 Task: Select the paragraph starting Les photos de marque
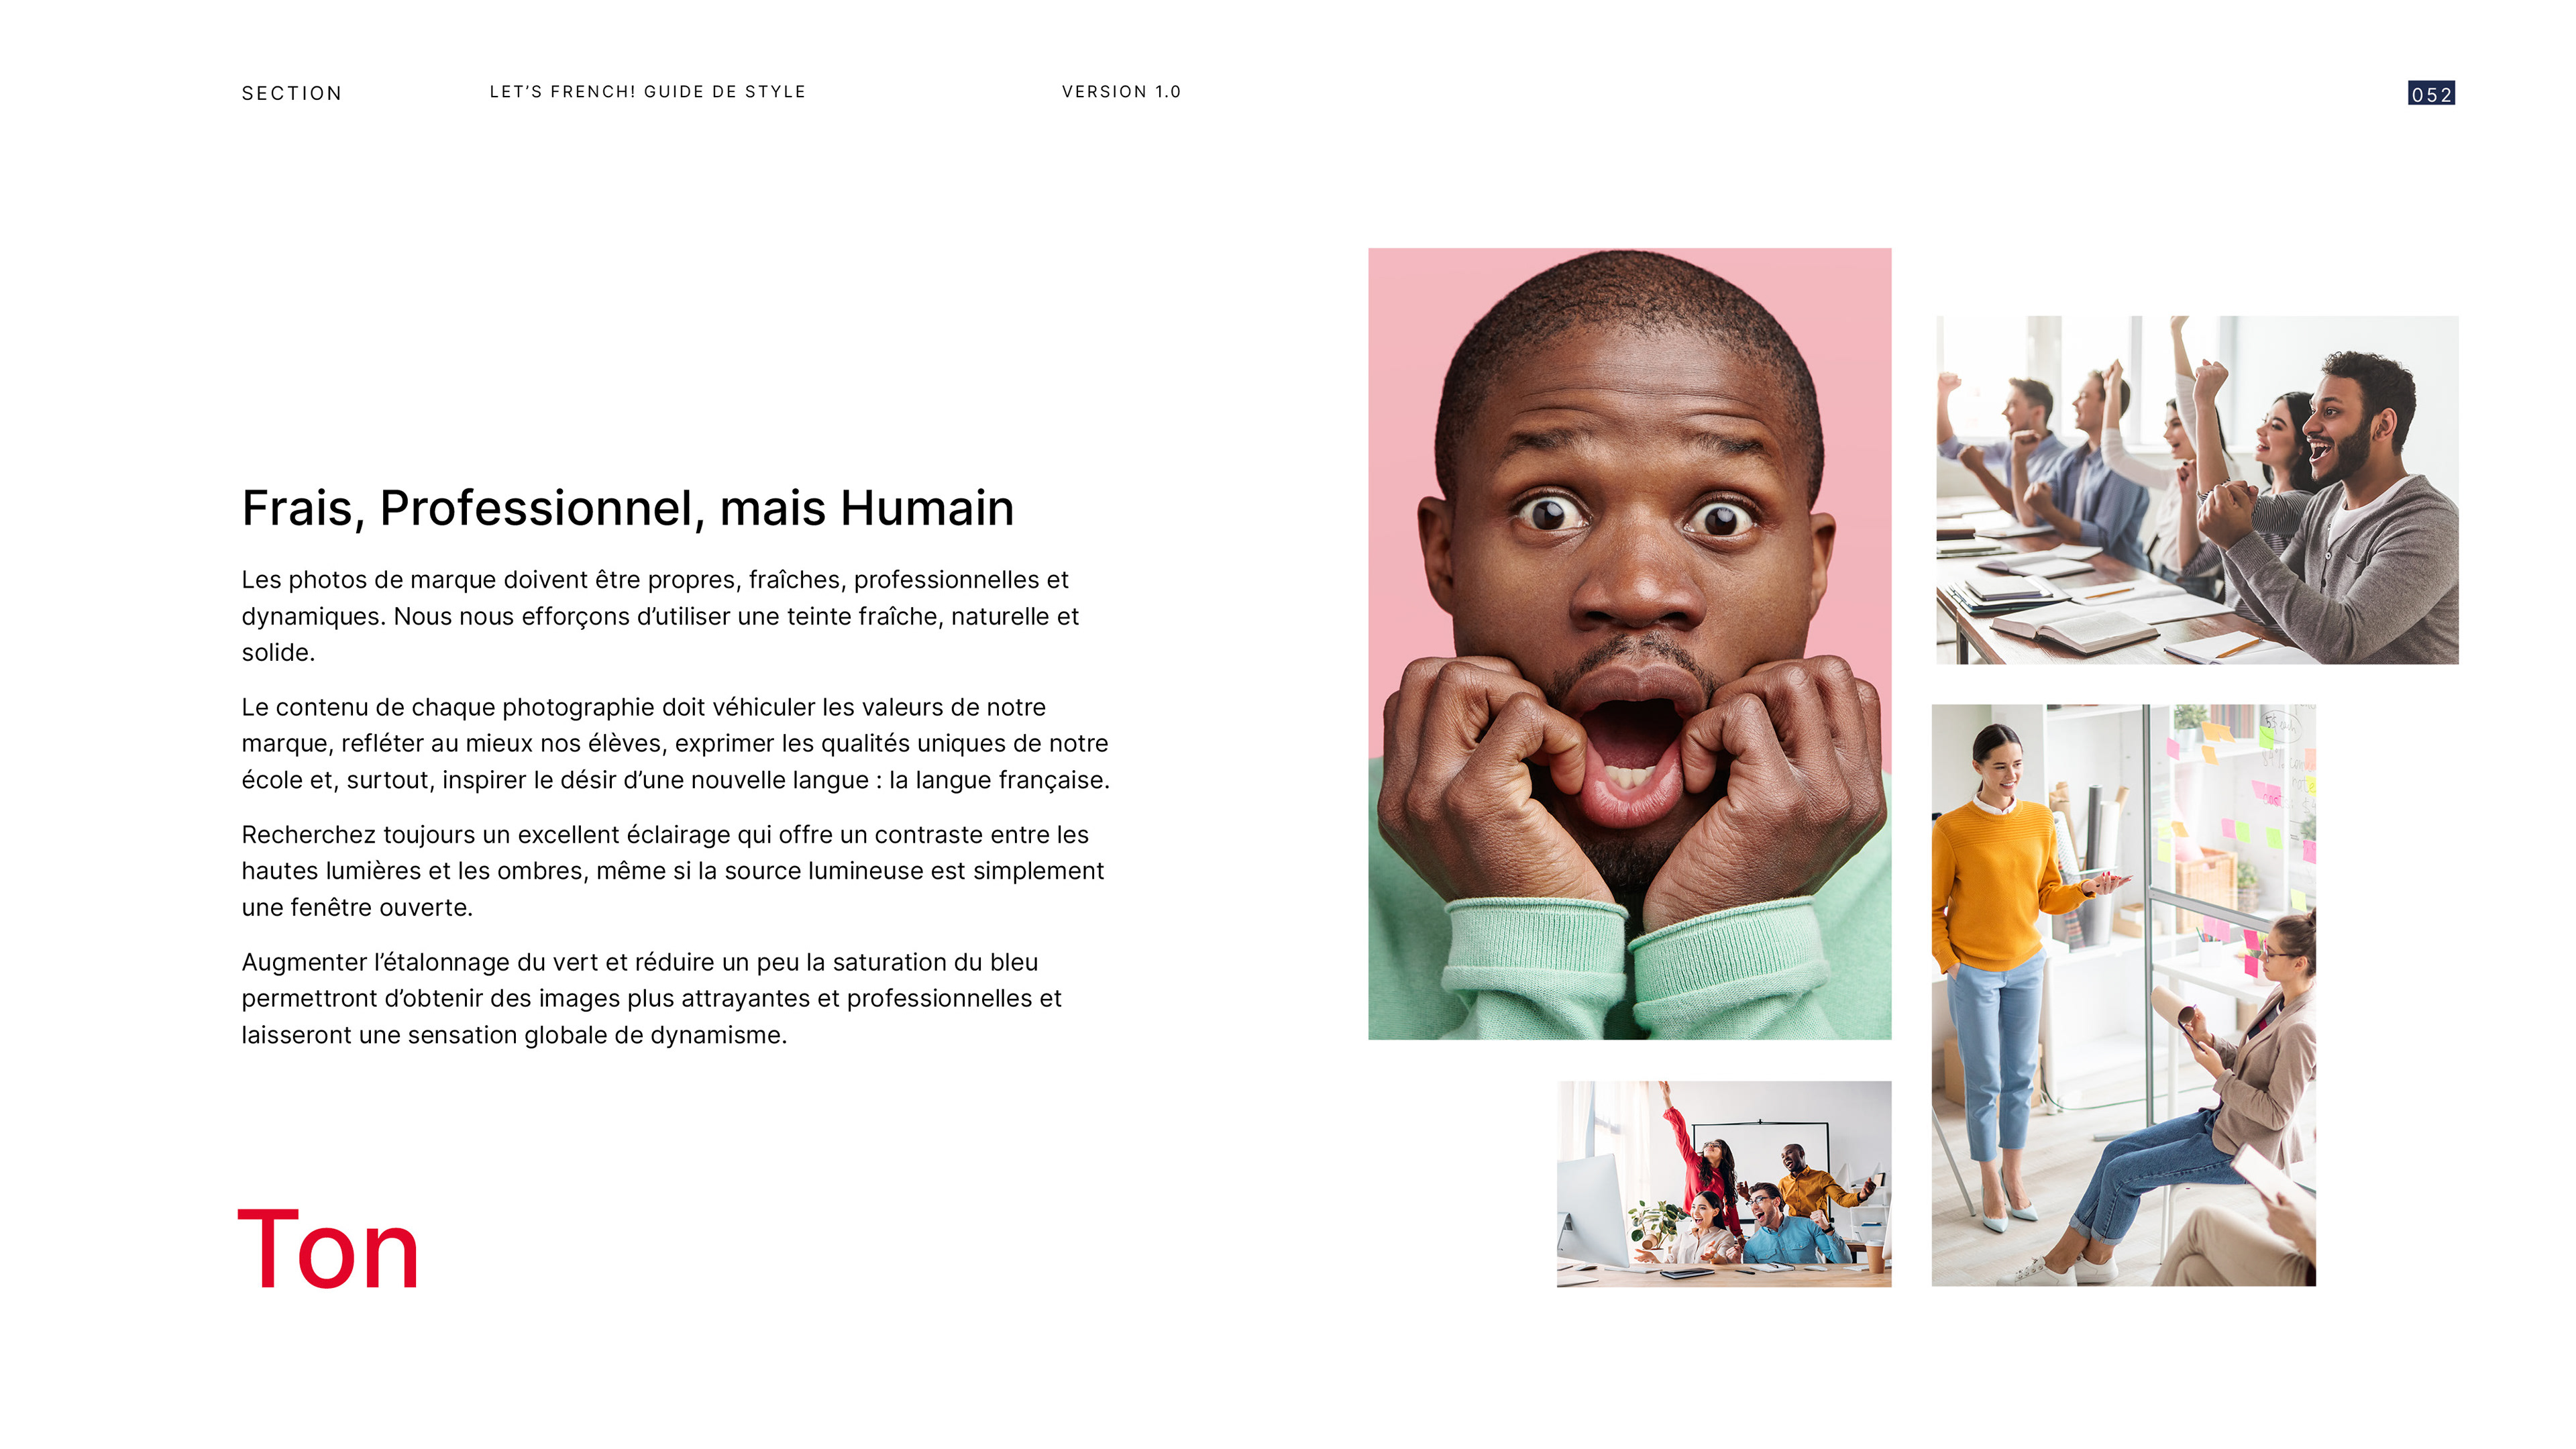[660, 616]
